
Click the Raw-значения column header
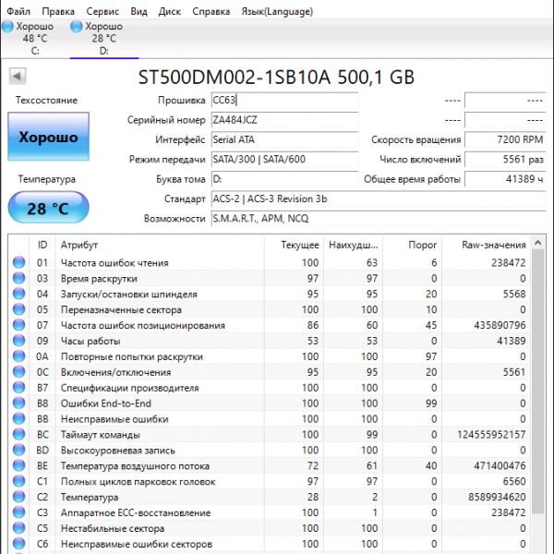click(x=494, y=245)
